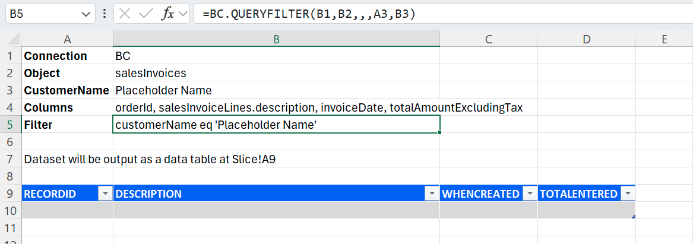Image resolution: width=693 pixels, height=244 pixels.
Task: Open the TOTALENTERED column filter dropdown
Action: [628, 194]
